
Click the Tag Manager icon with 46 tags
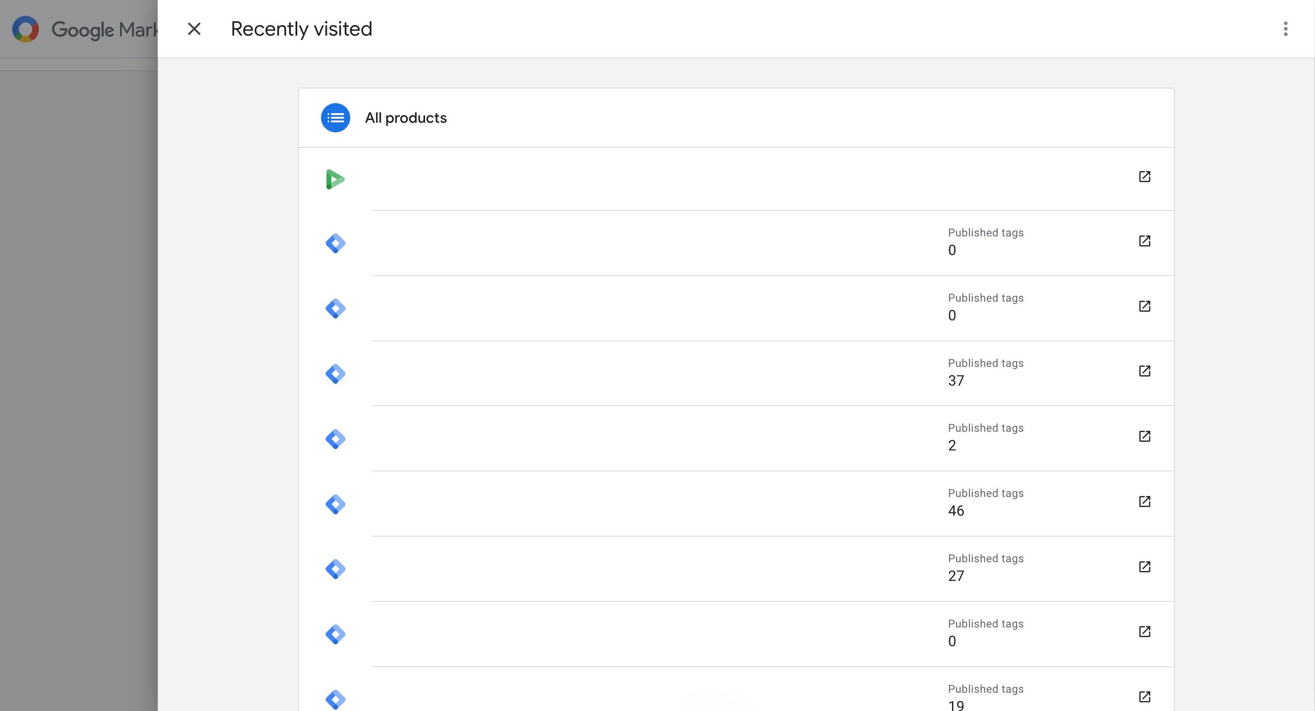[336, 504]
